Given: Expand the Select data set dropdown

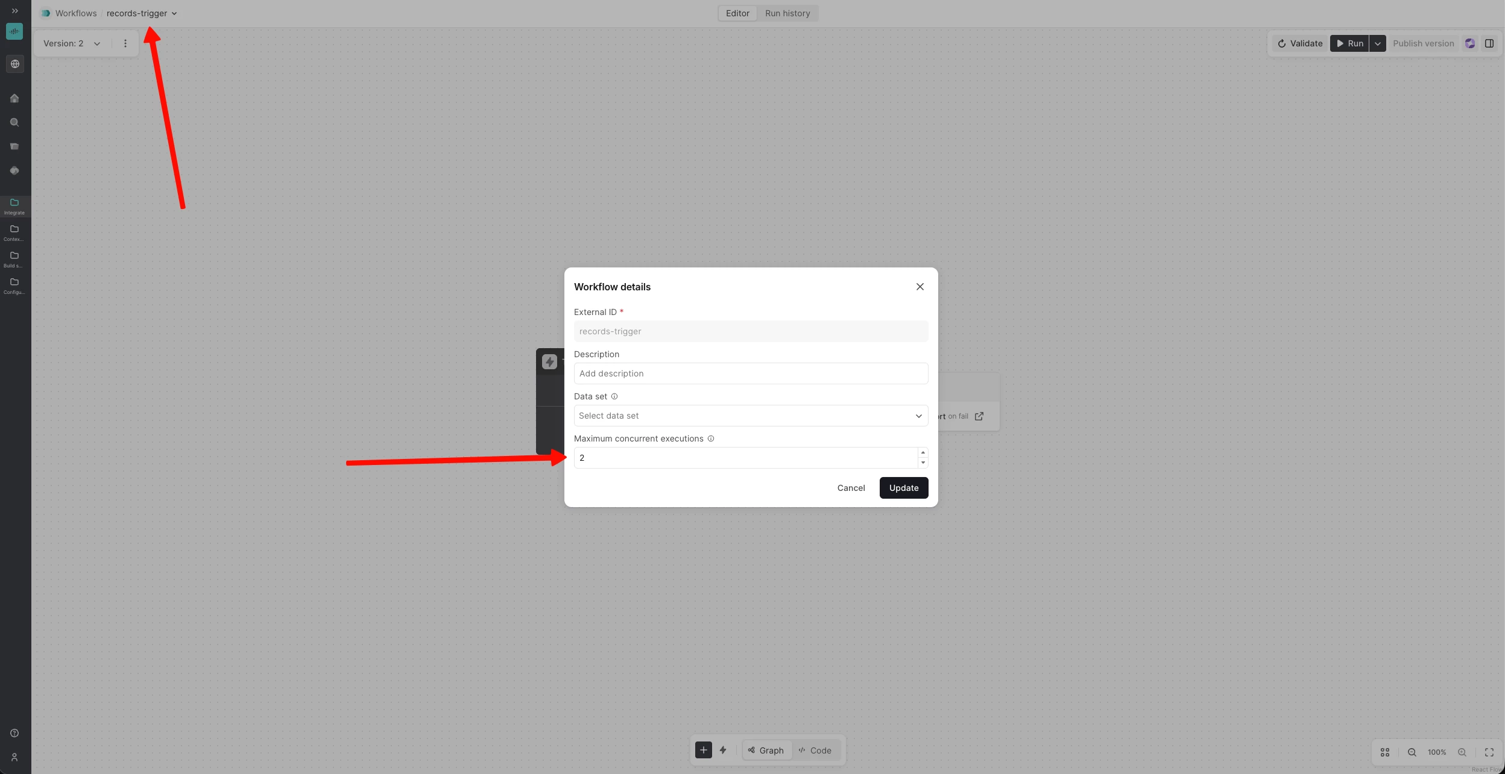Looking at the screenshot, I should click(751, 416).
